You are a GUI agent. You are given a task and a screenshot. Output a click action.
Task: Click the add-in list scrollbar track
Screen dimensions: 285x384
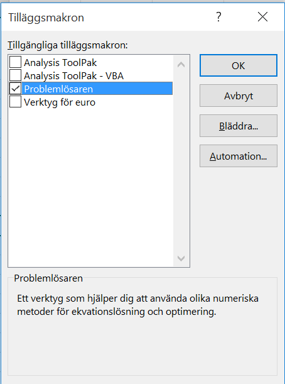[x=181, y=162]
